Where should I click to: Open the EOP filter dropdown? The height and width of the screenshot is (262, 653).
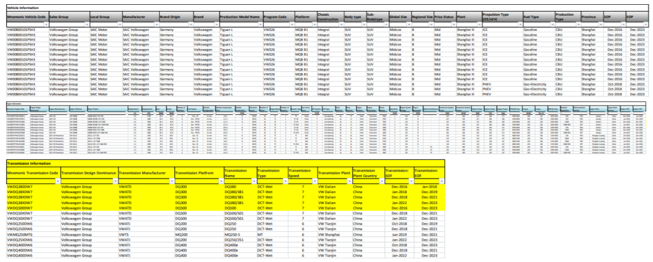[646, 25]
